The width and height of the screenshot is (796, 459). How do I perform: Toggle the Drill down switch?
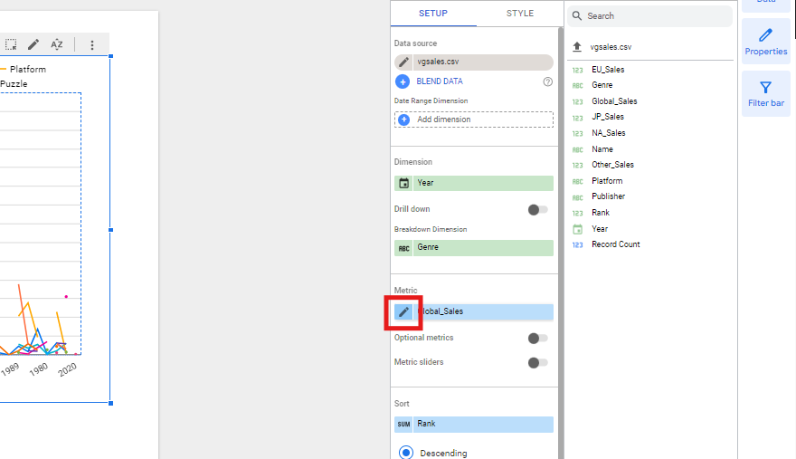(x=537, y=209)
